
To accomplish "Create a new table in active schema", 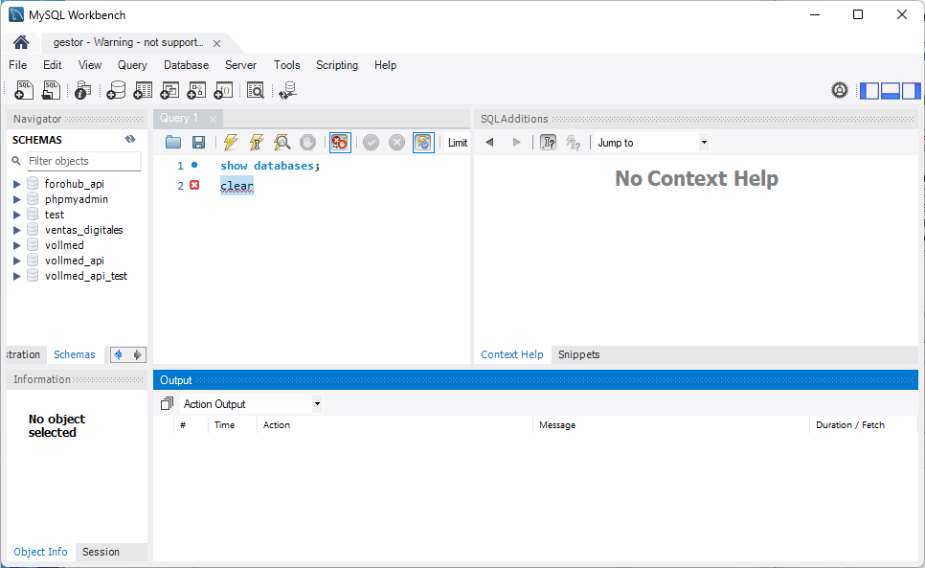I will click(143, 90).
